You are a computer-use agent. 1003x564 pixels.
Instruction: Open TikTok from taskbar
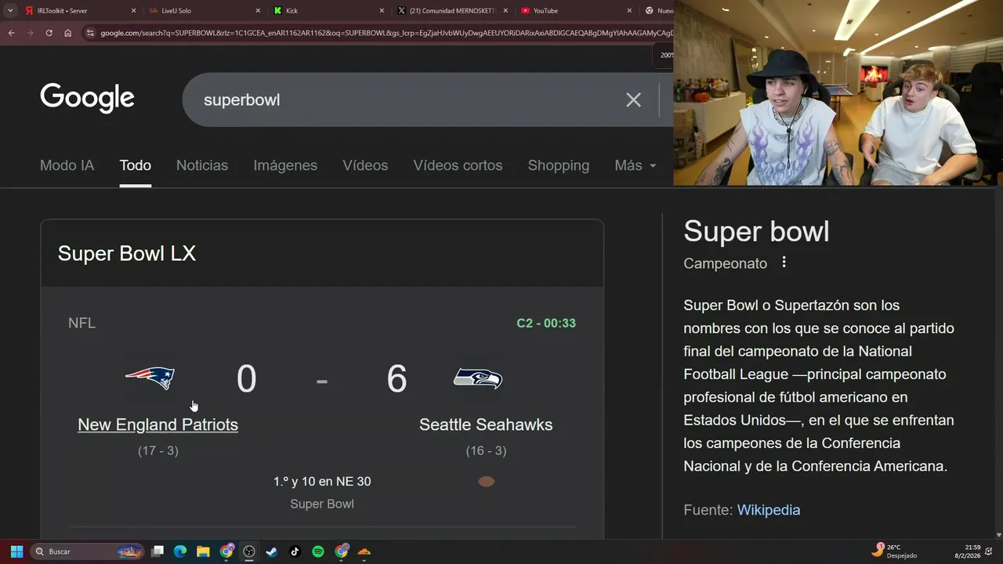295,551
